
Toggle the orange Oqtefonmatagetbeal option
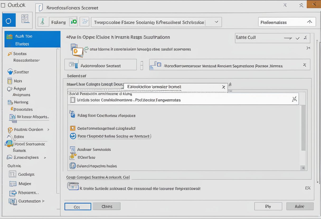click(x=73, y=128)
